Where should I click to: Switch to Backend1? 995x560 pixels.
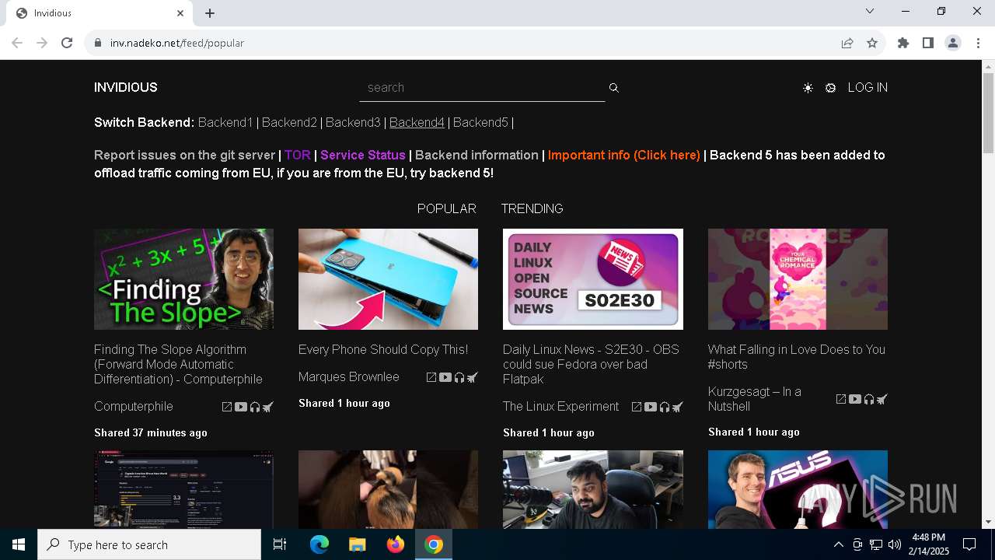tap(225, 122)
